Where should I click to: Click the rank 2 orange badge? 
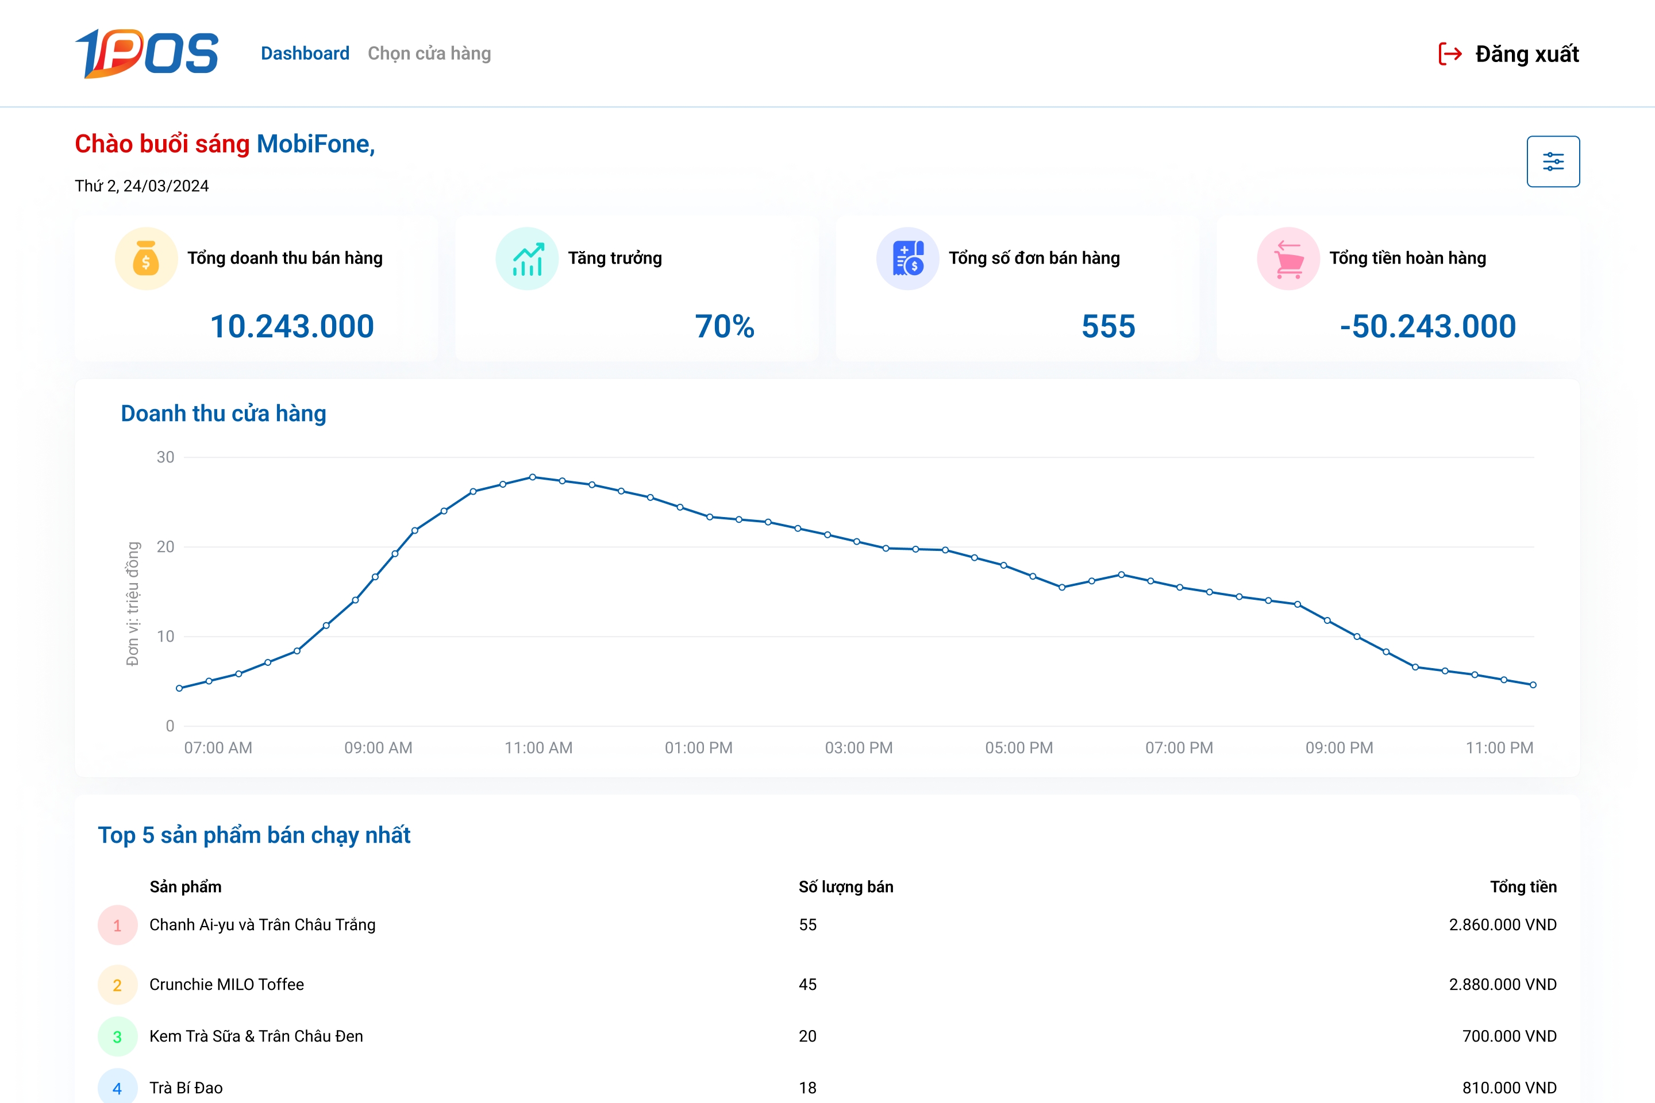[117, 985]
